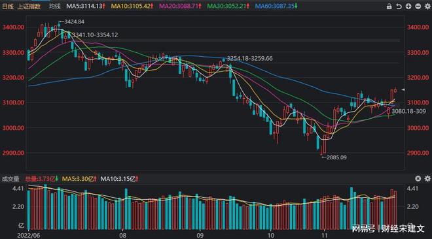This screenshot has width=432, height=239.
Task: Click the right axis 3200.00 price label
Action: [x=418, y=78]
